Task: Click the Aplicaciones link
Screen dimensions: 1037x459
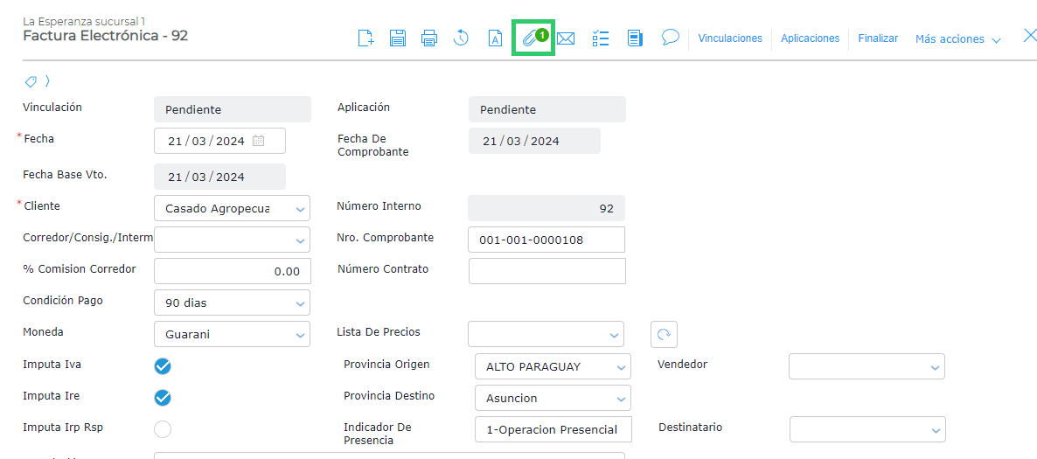Action: 810,38
